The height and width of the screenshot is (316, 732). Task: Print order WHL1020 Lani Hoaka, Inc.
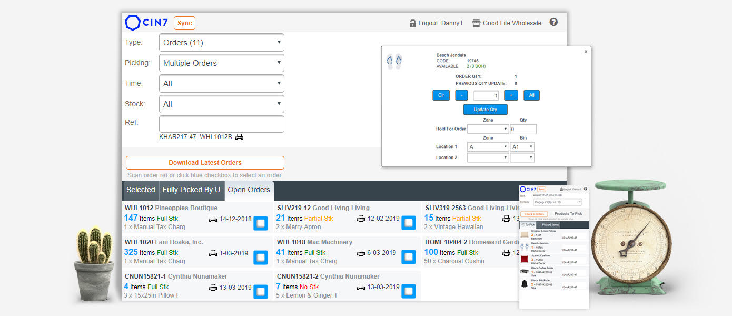(213, 253)
